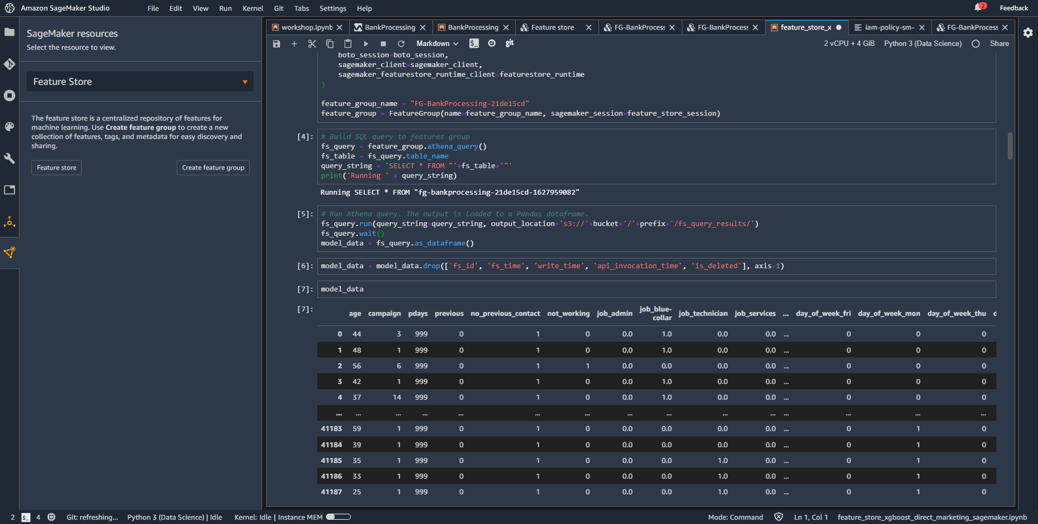Open running terminals and kernels icon
1038x524 pixels.
click(9, 96)
